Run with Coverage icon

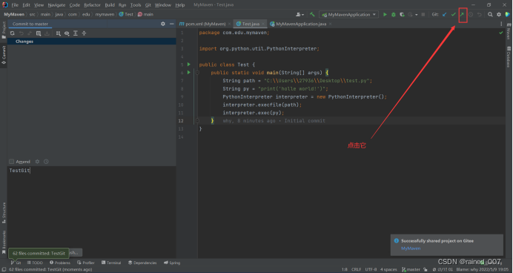click(402, 14)
